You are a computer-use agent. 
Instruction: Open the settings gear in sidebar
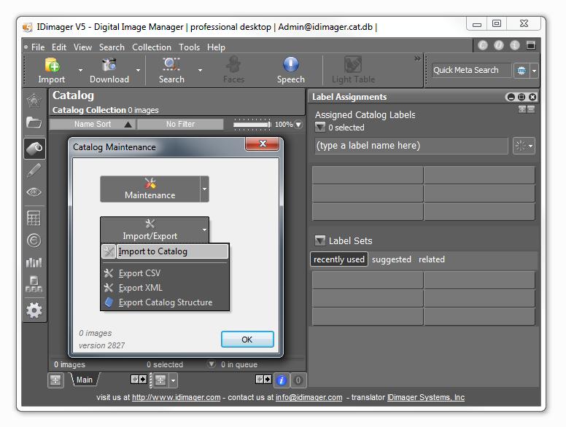[34, 310]
